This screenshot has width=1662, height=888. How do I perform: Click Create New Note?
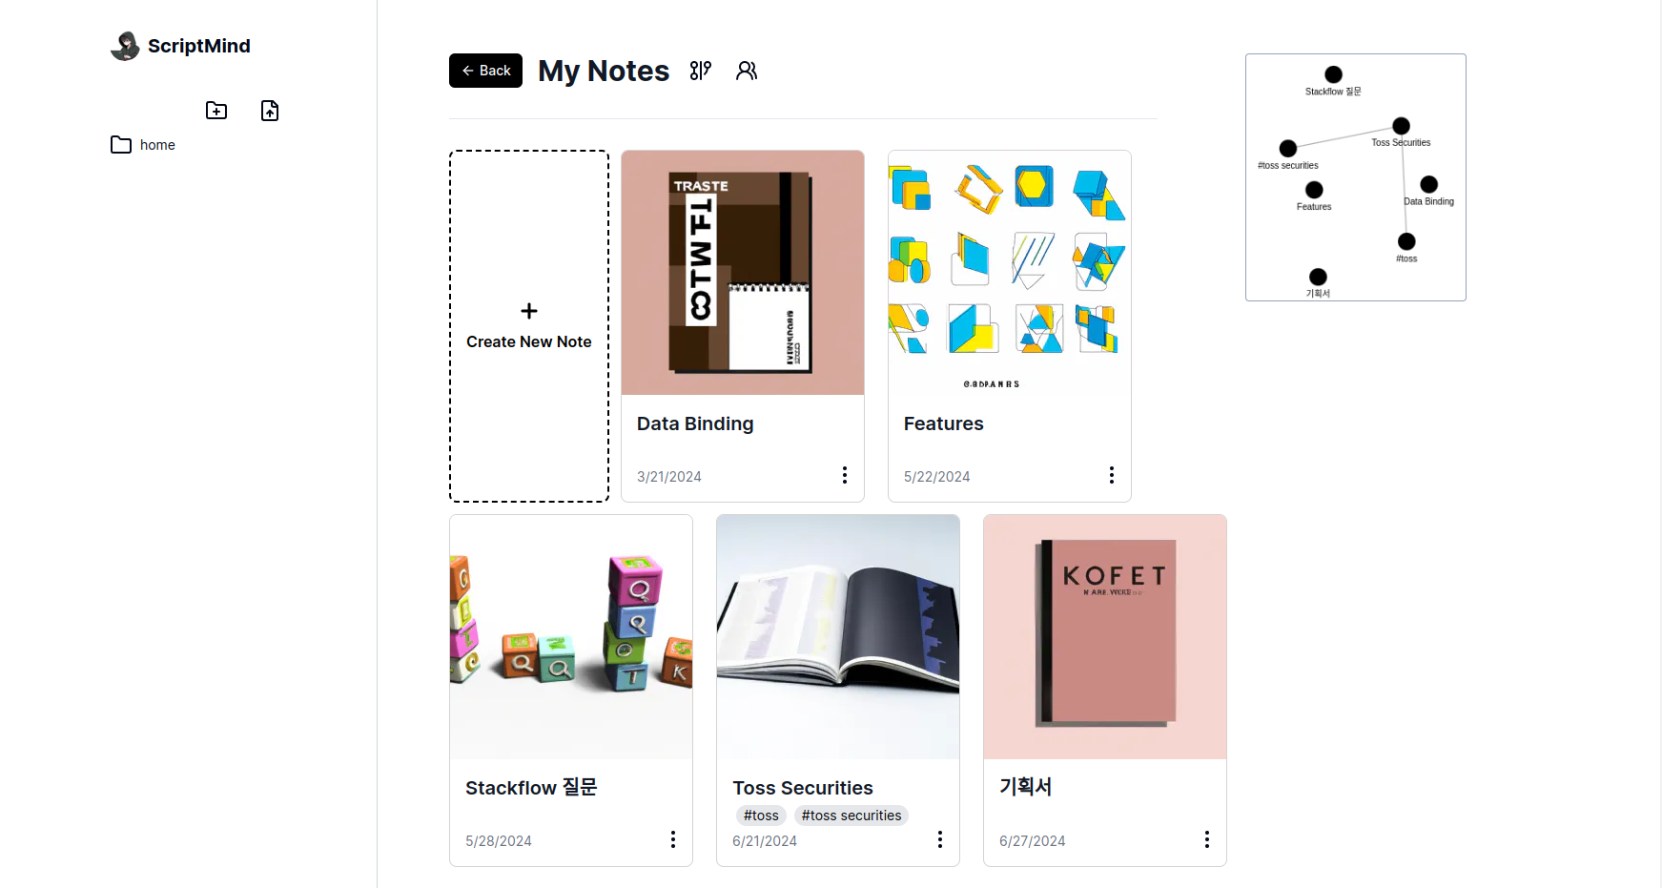coord(528,325)
